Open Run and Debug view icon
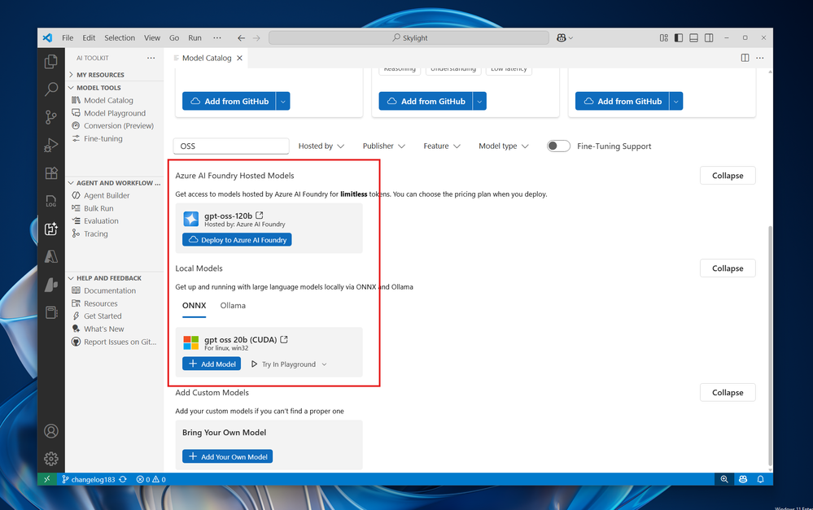The height and width of the screenshot is (510, 813). coord(50,145)
